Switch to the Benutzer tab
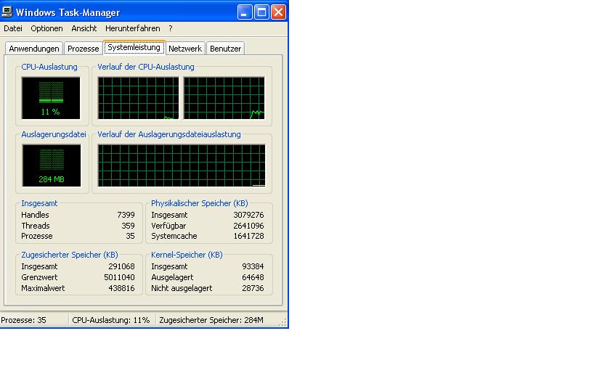Screen dimensions: 610x381 (225, 49)
